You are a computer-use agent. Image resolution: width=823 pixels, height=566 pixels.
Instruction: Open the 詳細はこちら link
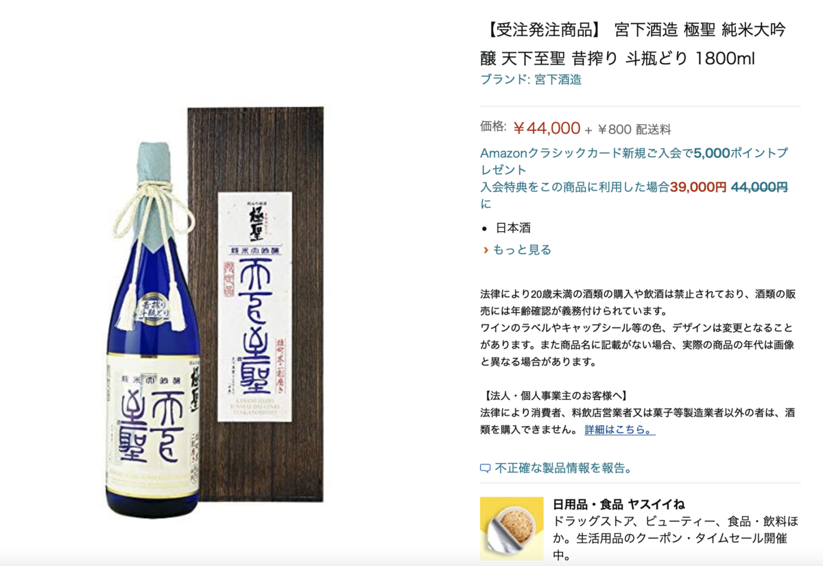click(x=620, y=429)
